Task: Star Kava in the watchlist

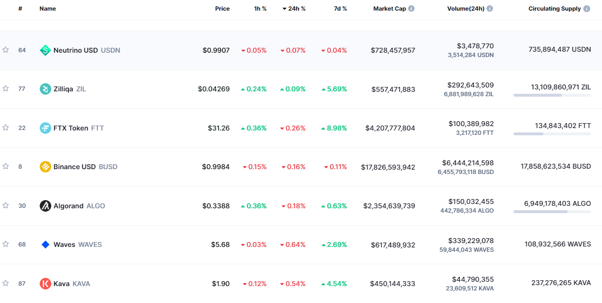Action: 6,283
